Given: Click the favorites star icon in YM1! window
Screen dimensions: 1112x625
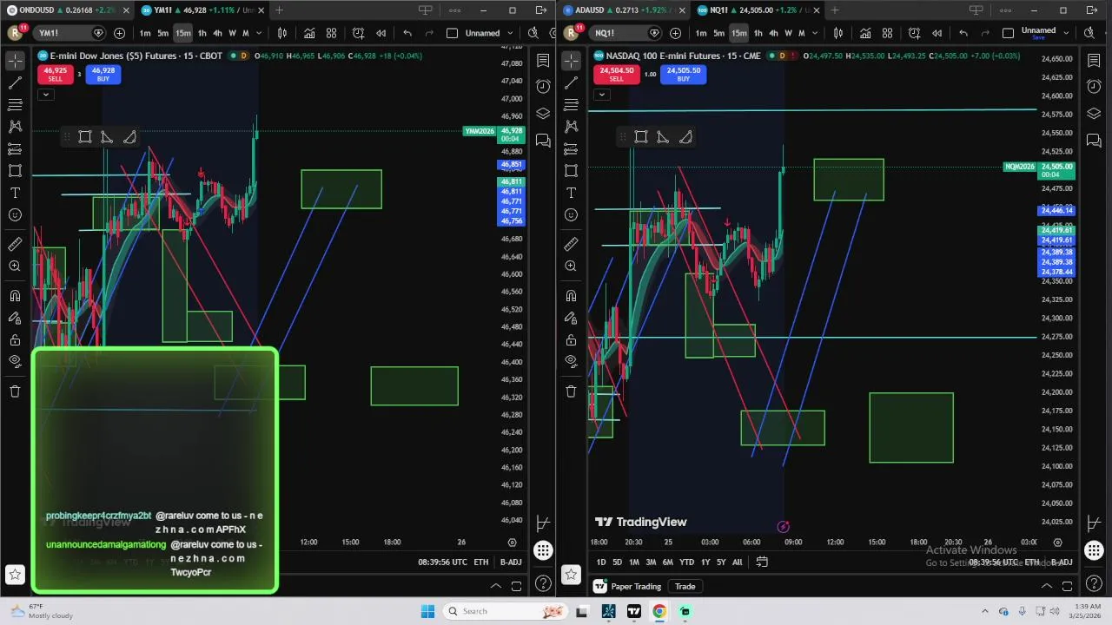Looking at the screenshot, I should [15, 574].
